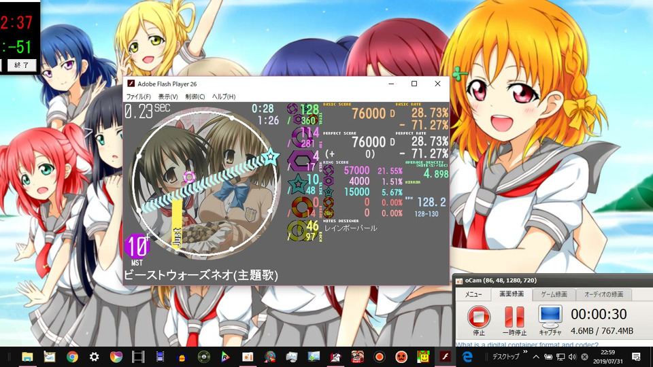Open the colorful ball app on the taskbar

pyautogui.click(x=116, y=357)
